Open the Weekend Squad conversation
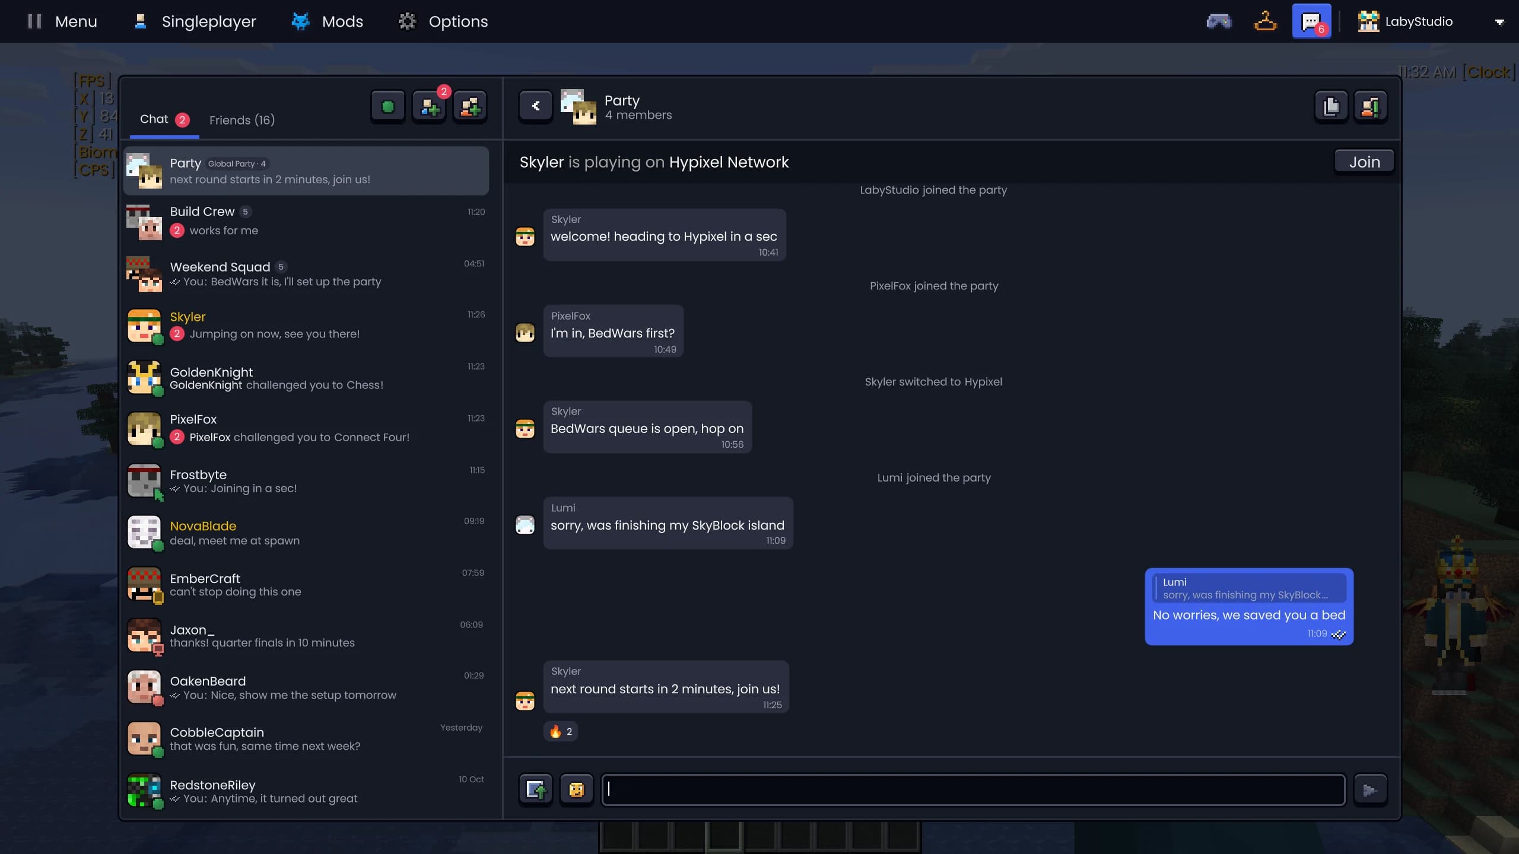Viewport: 1519px width, 854px height. (306, 273)
